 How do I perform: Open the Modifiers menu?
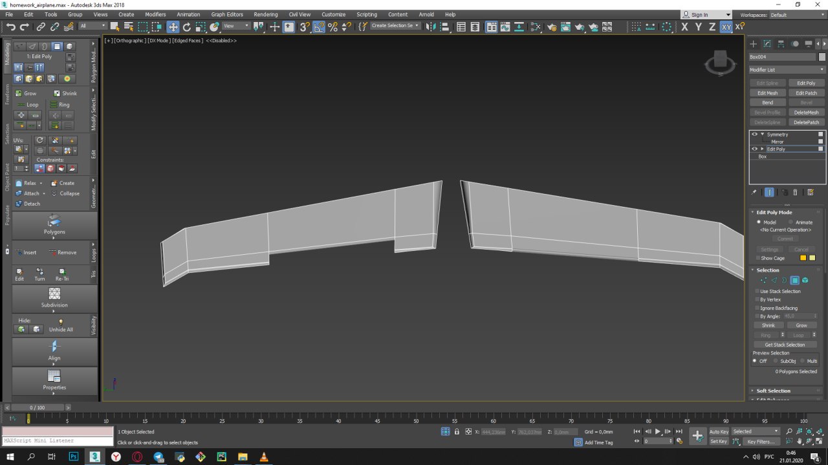pos(155,14)
